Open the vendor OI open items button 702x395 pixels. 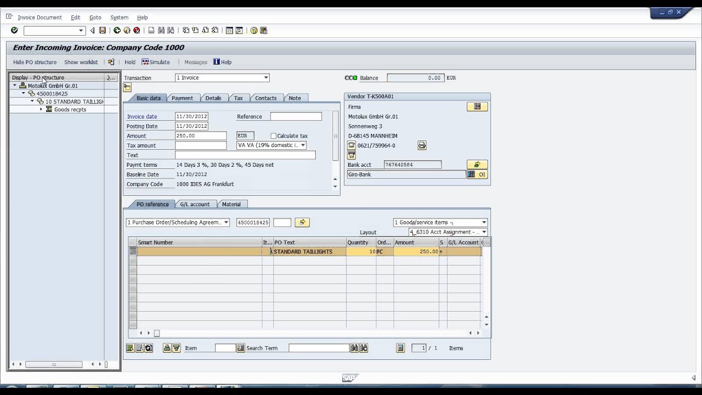point(477,174)
